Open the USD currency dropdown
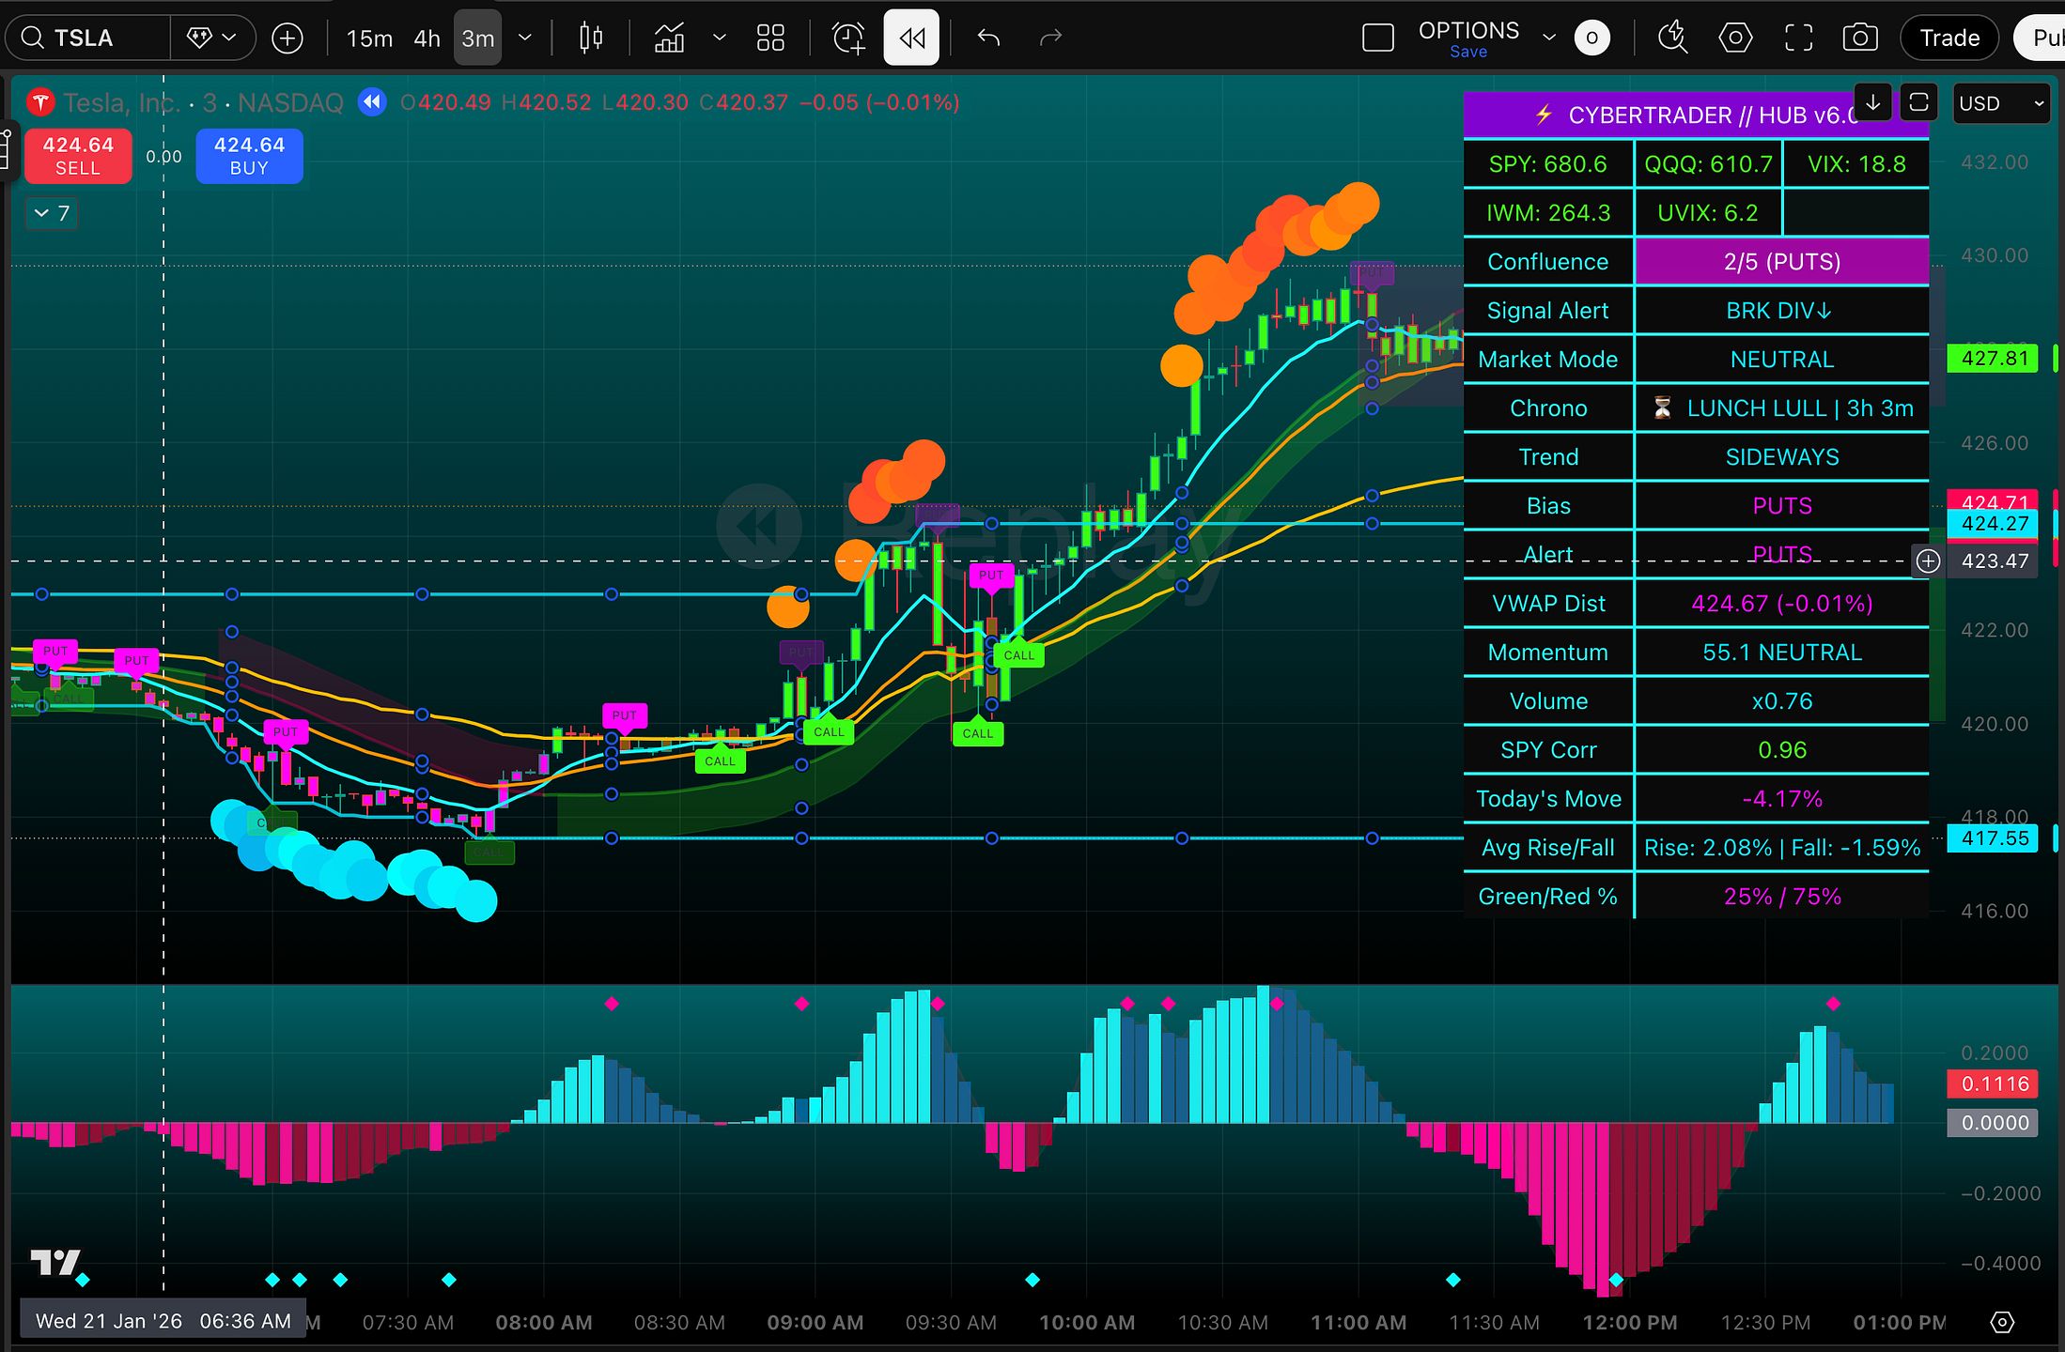 1999,103
